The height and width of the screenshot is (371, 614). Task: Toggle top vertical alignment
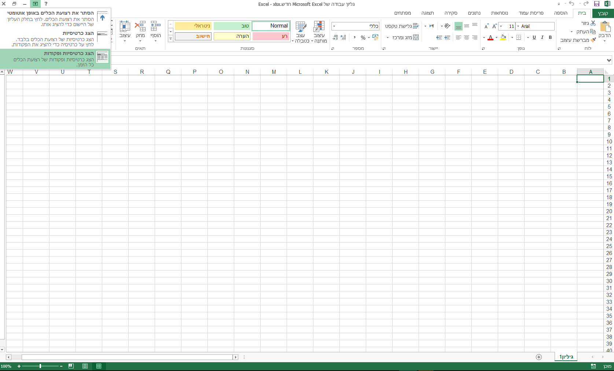click(475, 26)
